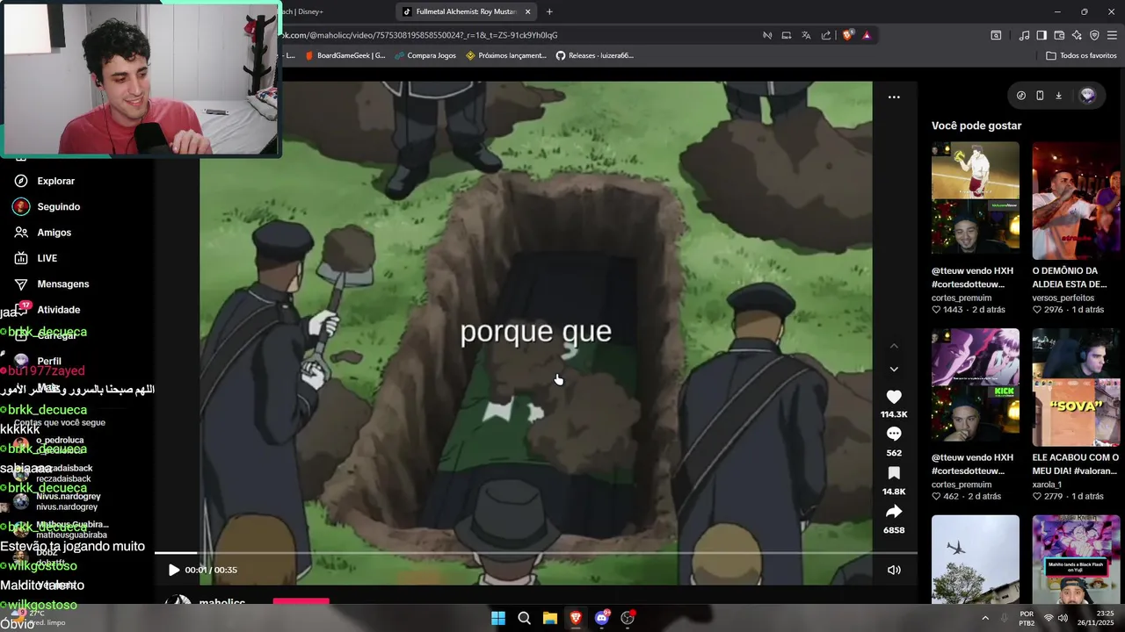Expand hidden system tray icons
The width and height of the screenshot is (1125, 632).
point(984,618)
